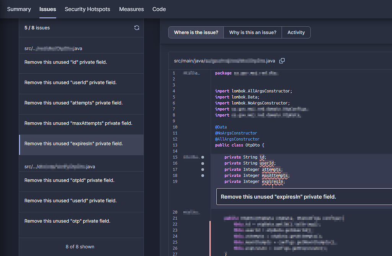
Task: Click the underlined expiresIn field in code
Action: coord(273,181)
